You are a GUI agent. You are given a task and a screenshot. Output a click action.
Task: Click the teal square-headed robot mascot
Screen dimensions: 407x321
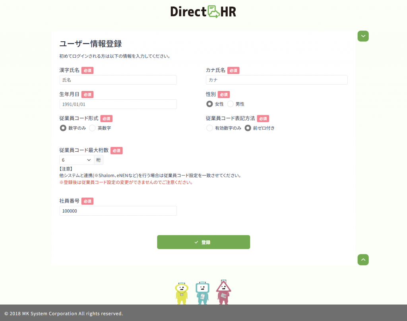tap(202, 292)
